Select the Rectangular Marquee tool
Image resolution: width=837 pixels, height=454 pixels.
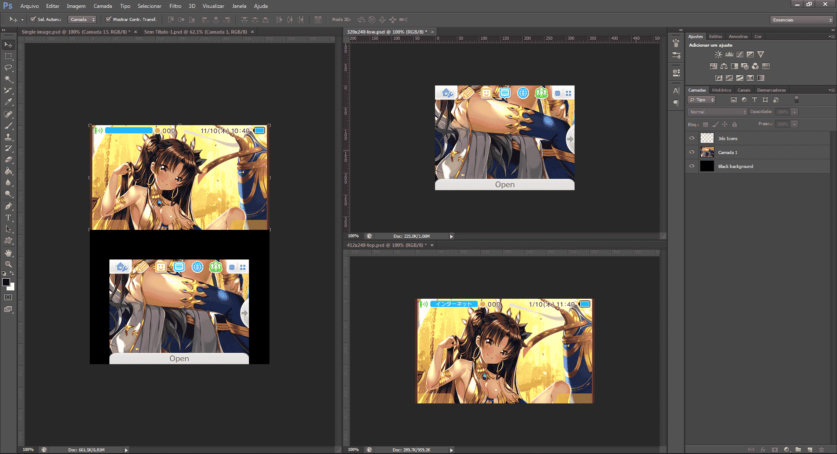(x=8, y=56)
